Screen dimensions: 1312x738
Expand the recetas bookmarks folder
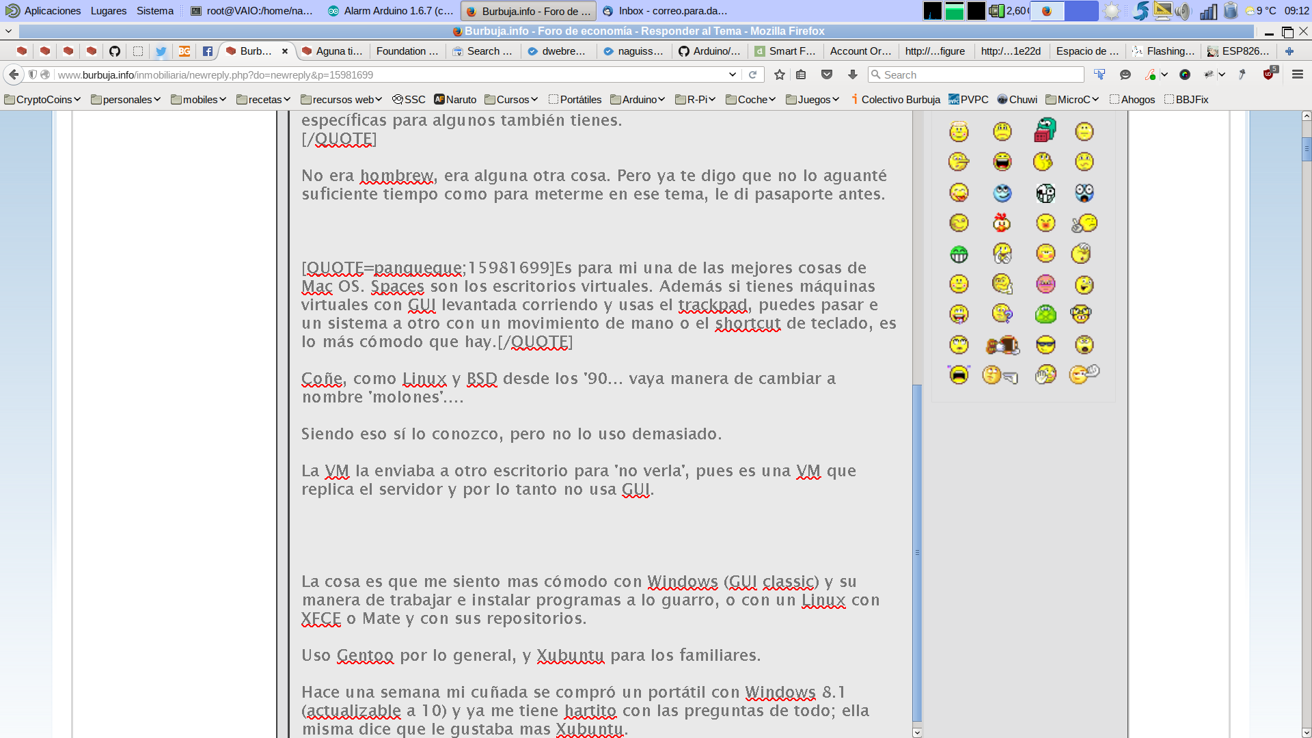tap(264, 100)
